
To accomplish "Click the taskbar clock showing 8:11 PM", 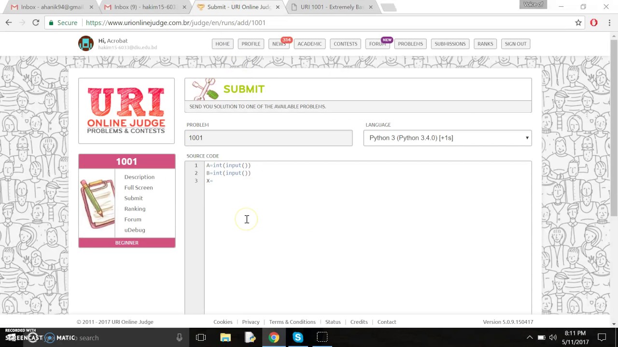I will [575, 338].
